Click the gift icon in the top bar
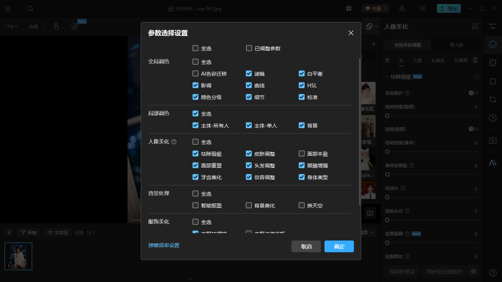The image size is (502, 282). [x=348, y=8]
